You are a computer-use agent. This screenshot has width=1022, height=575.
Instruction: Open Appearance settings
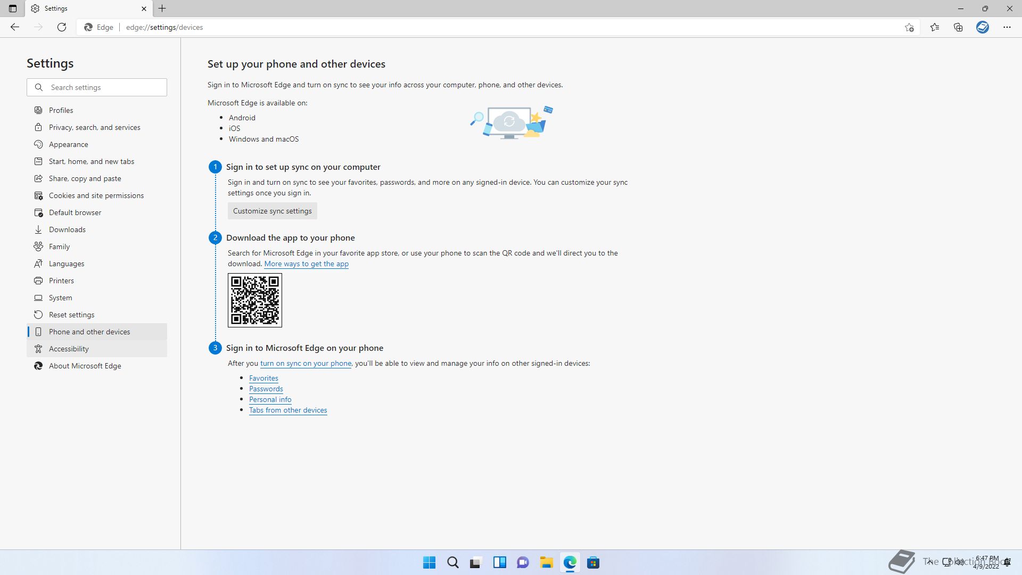[97, 144]
